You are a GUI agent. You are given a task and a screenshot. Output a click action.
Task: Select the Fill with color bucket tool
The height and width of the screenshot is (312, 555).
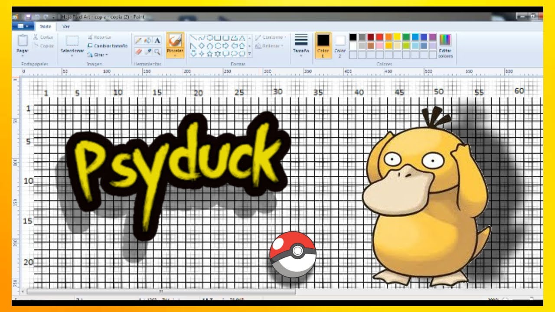pyautogui.click(x=148, y=40)
